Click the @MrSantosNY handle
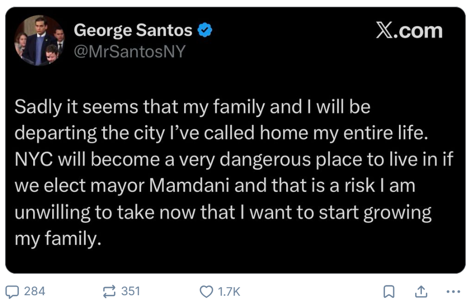 [130, 51]
